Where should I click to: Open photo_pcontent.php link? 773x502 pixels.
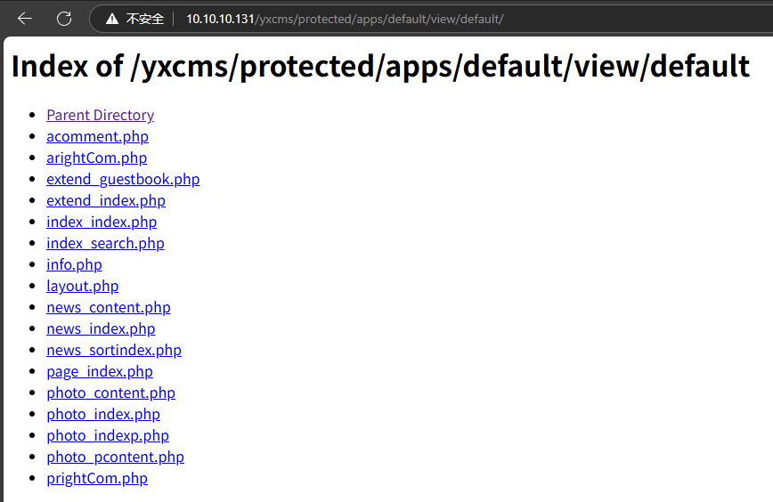[115, 457]
